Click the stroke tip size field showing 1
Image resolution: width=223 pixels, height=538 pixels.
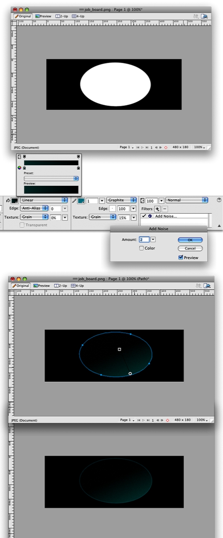pos(92,200)
